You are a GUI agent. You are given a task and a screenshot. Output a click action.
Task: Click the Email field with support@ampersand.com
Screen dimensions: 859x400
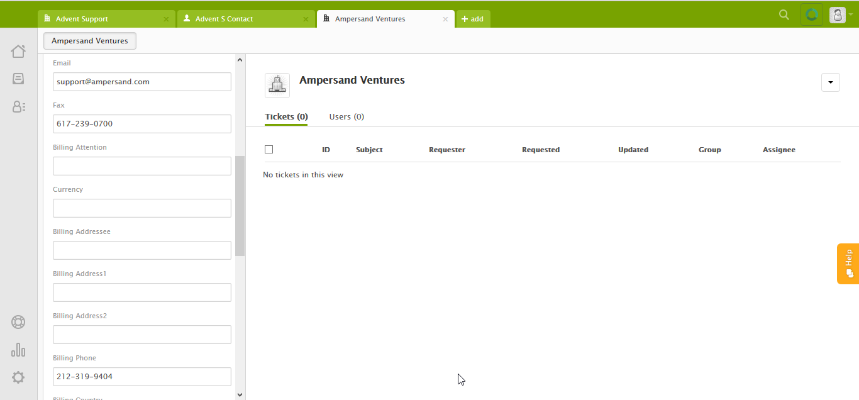tap(142, 82)
